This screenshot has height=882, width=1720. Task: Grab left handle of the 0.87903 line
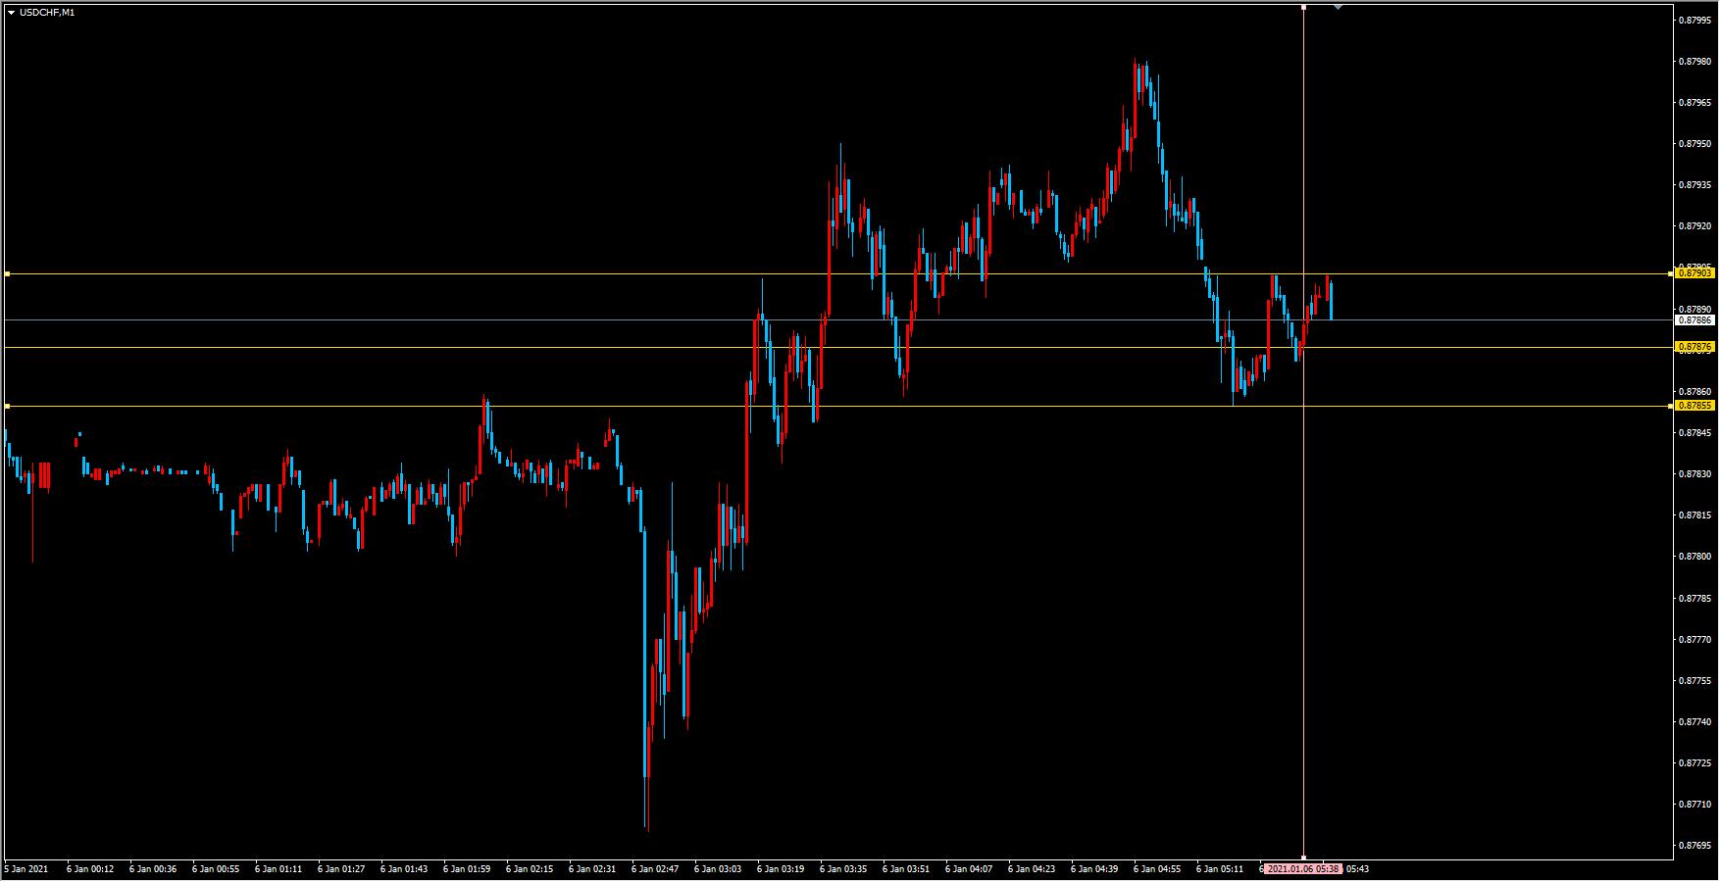point(7,274)
